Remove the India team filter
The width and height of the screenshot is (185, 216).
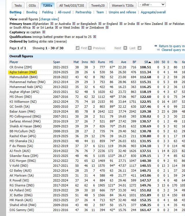coord(138,24)
